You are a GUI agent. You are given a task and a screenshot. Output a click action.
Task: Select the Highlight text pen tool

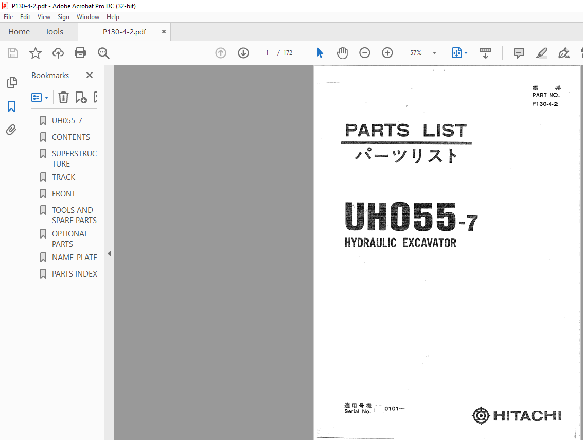[x=542, y=53]
